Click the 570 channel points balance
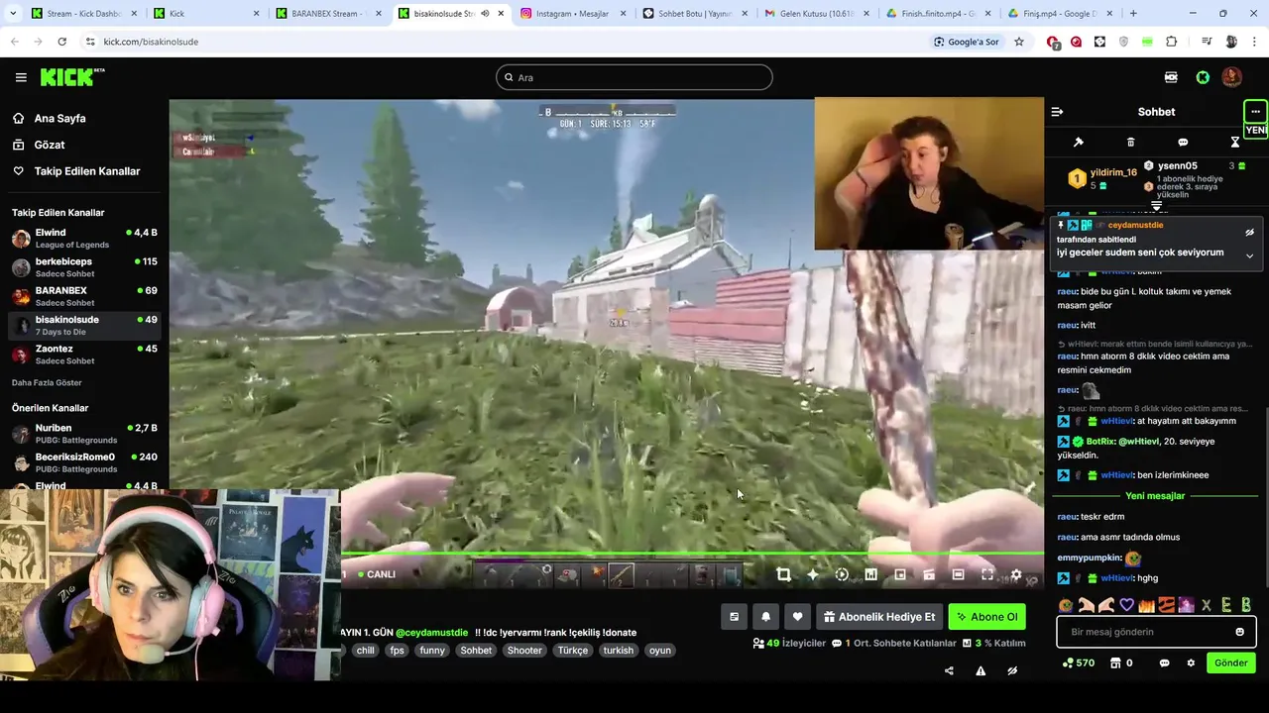This screenshot has height=713, width=1269. [1078, 663]
